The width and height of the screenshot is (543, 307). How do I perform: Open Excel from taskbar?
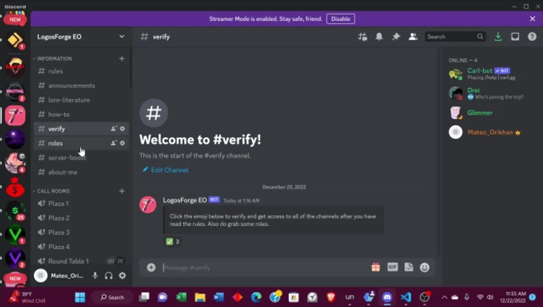[x=181, y=297]
